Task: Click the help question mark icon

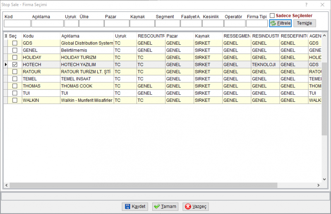Action: (306, 5)
